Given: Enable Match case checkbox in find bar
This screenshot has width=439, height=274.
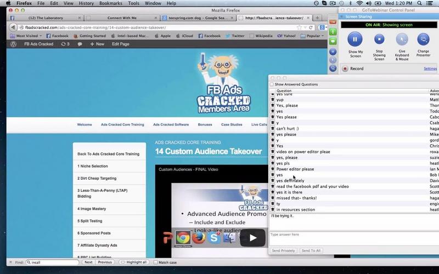Looking at the screenshot, I should [x=156, y=262].
